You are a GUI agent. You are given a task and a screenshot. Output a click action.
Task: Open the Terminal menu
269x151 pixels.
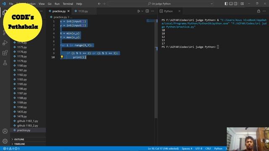tap(68, 4)
